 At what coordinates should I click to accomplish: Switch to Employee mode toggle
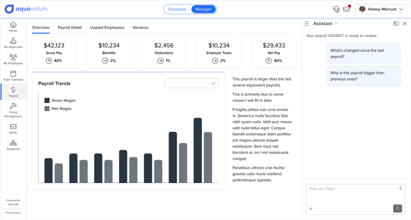pos(177,9)
